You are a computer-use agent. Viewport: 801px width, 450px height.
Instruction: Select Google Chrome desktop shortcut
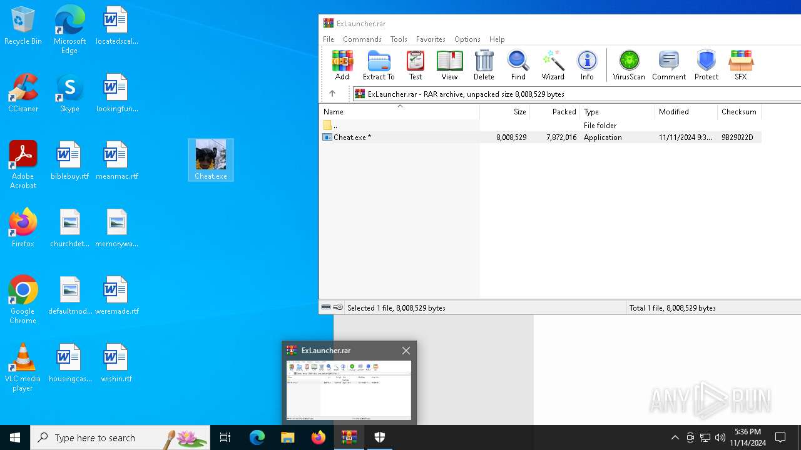coord(23,300)
